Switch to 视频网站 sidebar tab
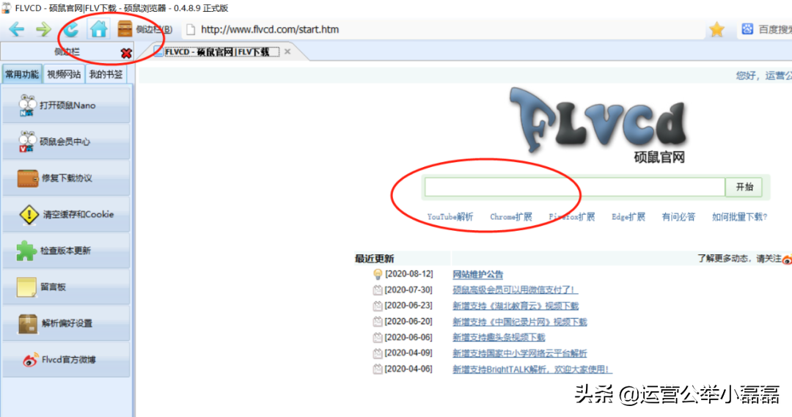Viewport: 792px width, 417px height. tap(64, 74)
